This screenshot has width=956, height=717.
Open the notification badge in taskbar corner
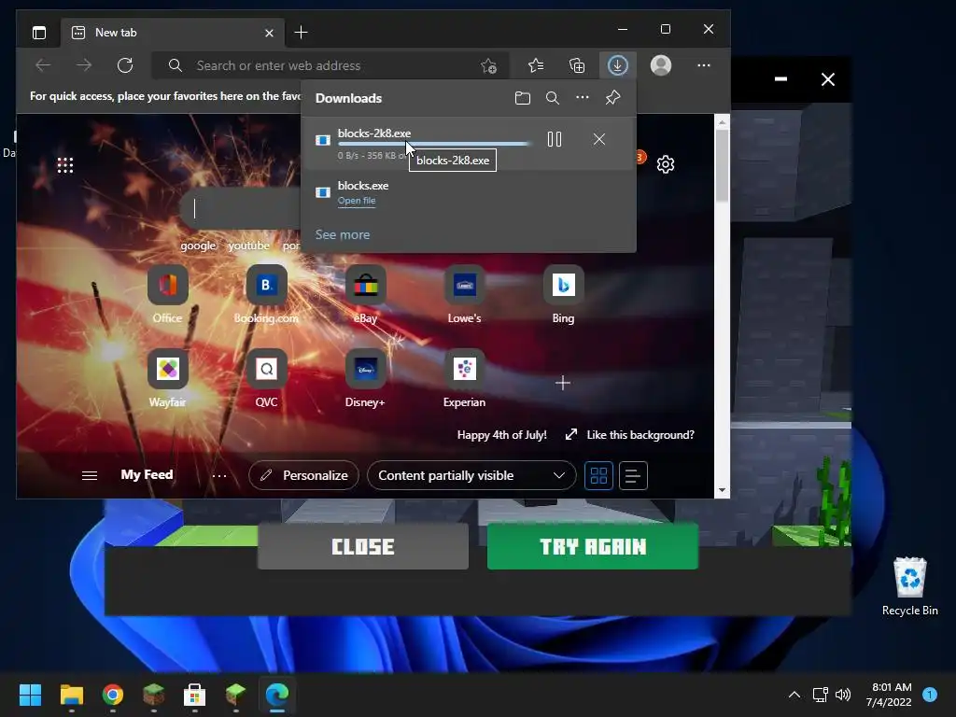(x=930, y=694)
